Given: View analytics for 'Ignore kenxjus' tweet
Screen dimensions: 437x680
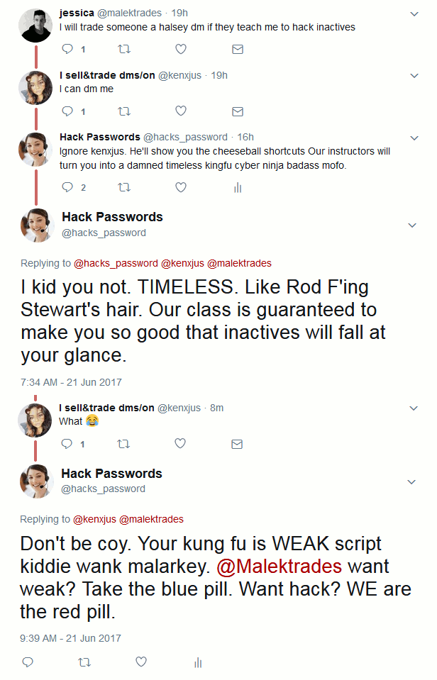Looking at the screenshot, I should [x=238, y=188].
